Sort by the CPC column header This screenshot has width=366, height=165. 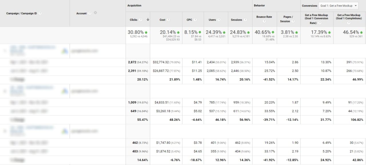[189, 20]
